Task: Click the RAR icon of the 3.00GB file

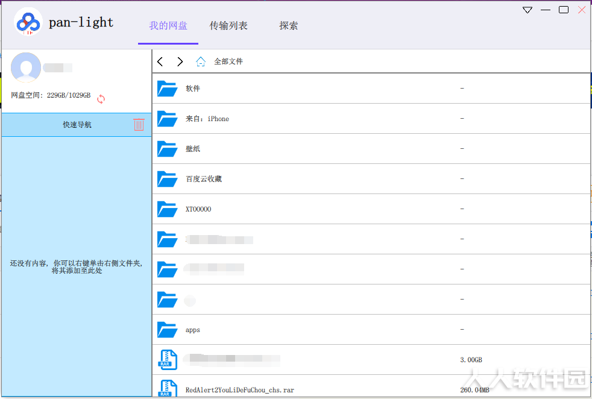Action: coord(167,360)
